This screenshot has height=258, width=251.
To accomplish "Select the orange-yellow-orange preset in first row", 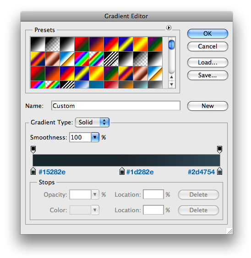I will (x=140, y=44).
